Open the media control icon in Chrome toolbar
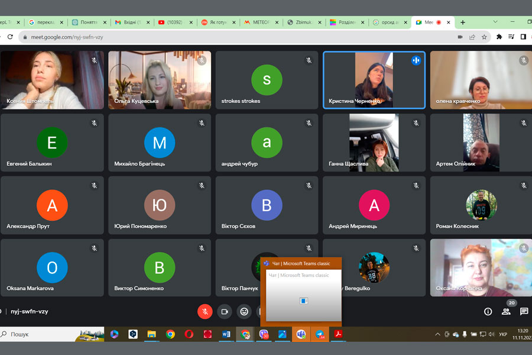 pos(511,37)
